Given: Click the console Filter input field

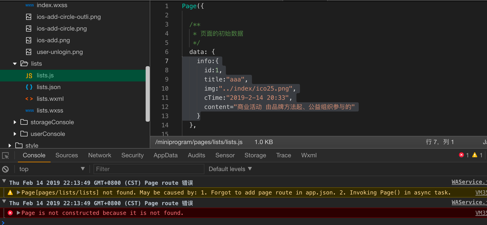Looking at the screenshot, I should [x=149, y=169].
